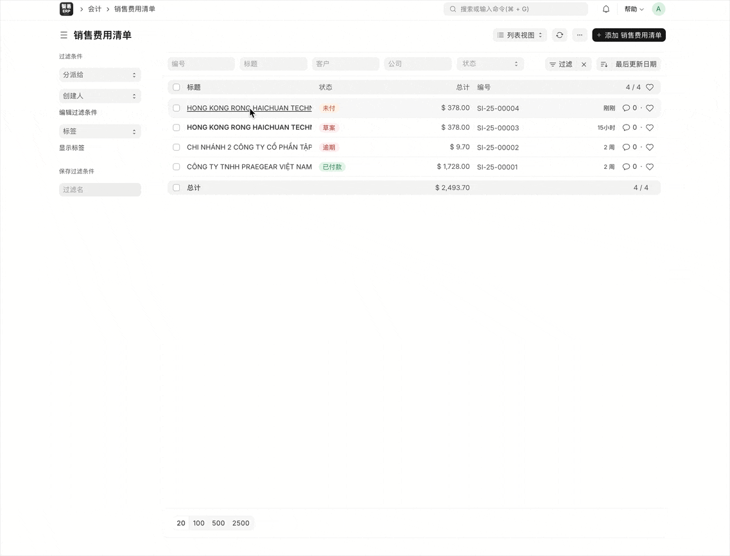Open the 状态 filter dropdown

point(490,64)
